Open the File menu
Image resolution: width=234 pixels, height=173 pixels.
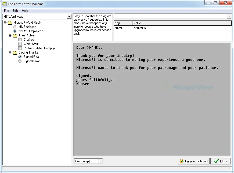(6, 11)
